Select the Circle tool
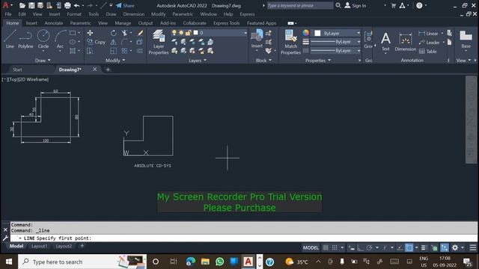Image resolution: width=479 pixels, height=269 pixels. click(43, 39)
